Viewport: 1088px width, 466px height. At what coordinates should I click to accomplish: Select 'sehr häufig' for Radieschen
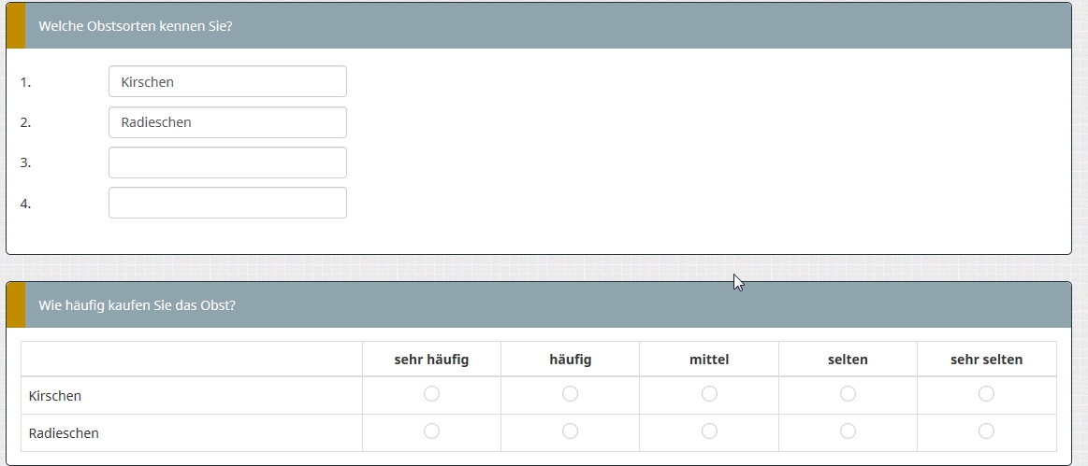[431, 431]
